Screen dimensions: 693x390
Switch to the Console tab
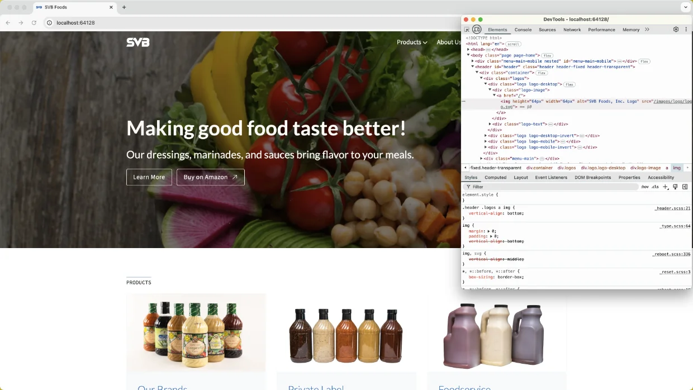[523, 30]
